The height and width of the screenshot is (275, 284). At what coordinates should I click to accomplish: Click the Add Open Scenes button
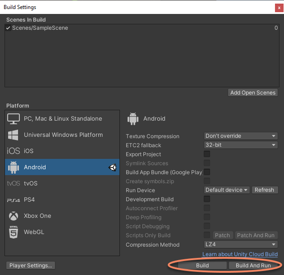(253, 93)
